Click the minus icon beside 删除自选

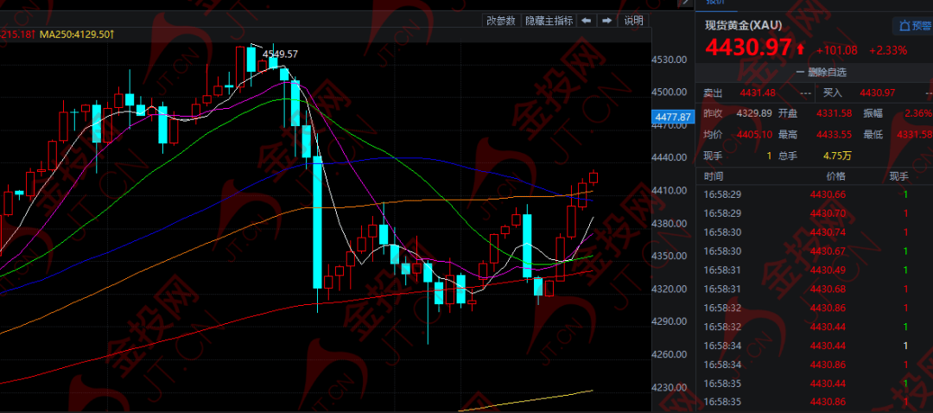(801, 73)
